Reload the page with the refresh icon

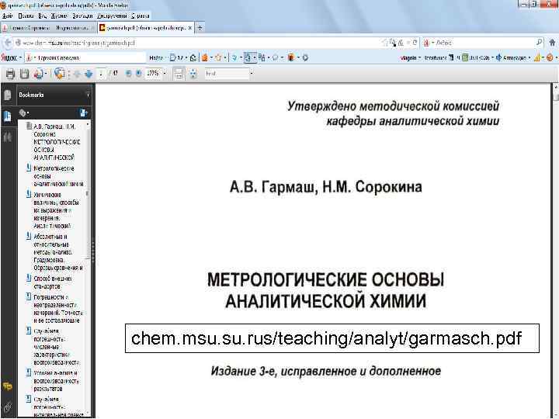[x=415, y=43]
